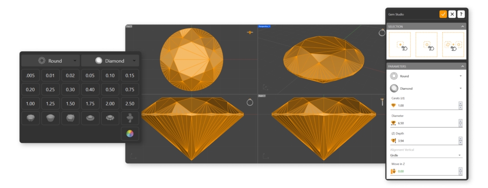This screenshot has height=188, width=488.
Task: Open the Alignment Vertical Girdle dropdown
Action: tap(426, 155)
